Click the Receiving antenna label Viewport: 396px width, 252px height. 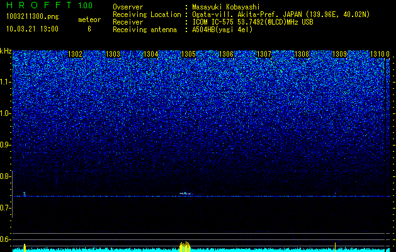145,30
